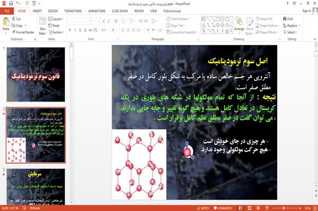Switch to the SLIDE SHOW tab

120,11
